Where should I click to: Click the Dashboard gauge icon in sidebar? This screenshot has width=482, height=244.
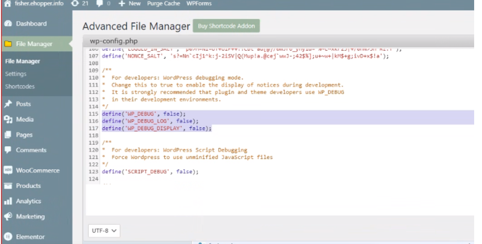tap(8, 24)
